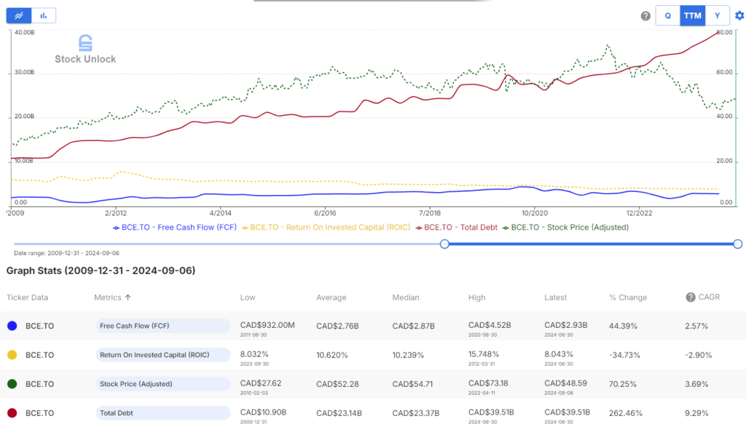Click the red swatch for Total Debt row
This screenshot has width=746, height=427.
(x=12, y=413)
